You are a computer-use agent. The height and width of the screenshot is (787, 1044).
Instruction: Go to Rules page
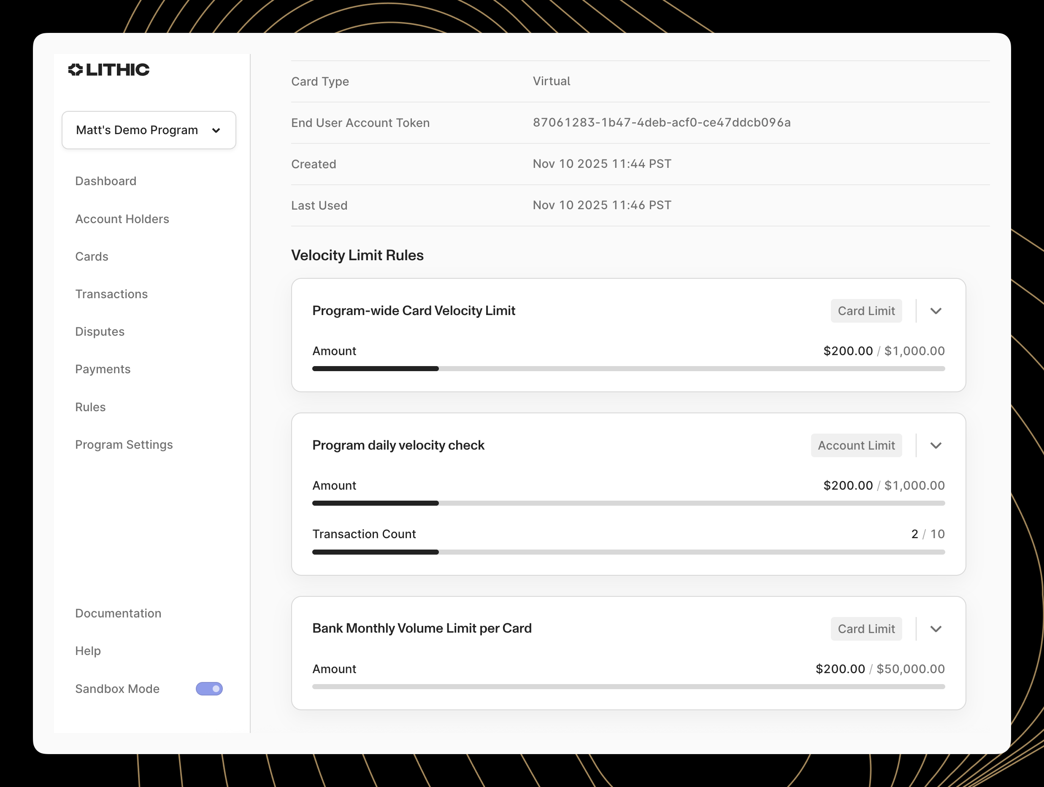(90, 407)
